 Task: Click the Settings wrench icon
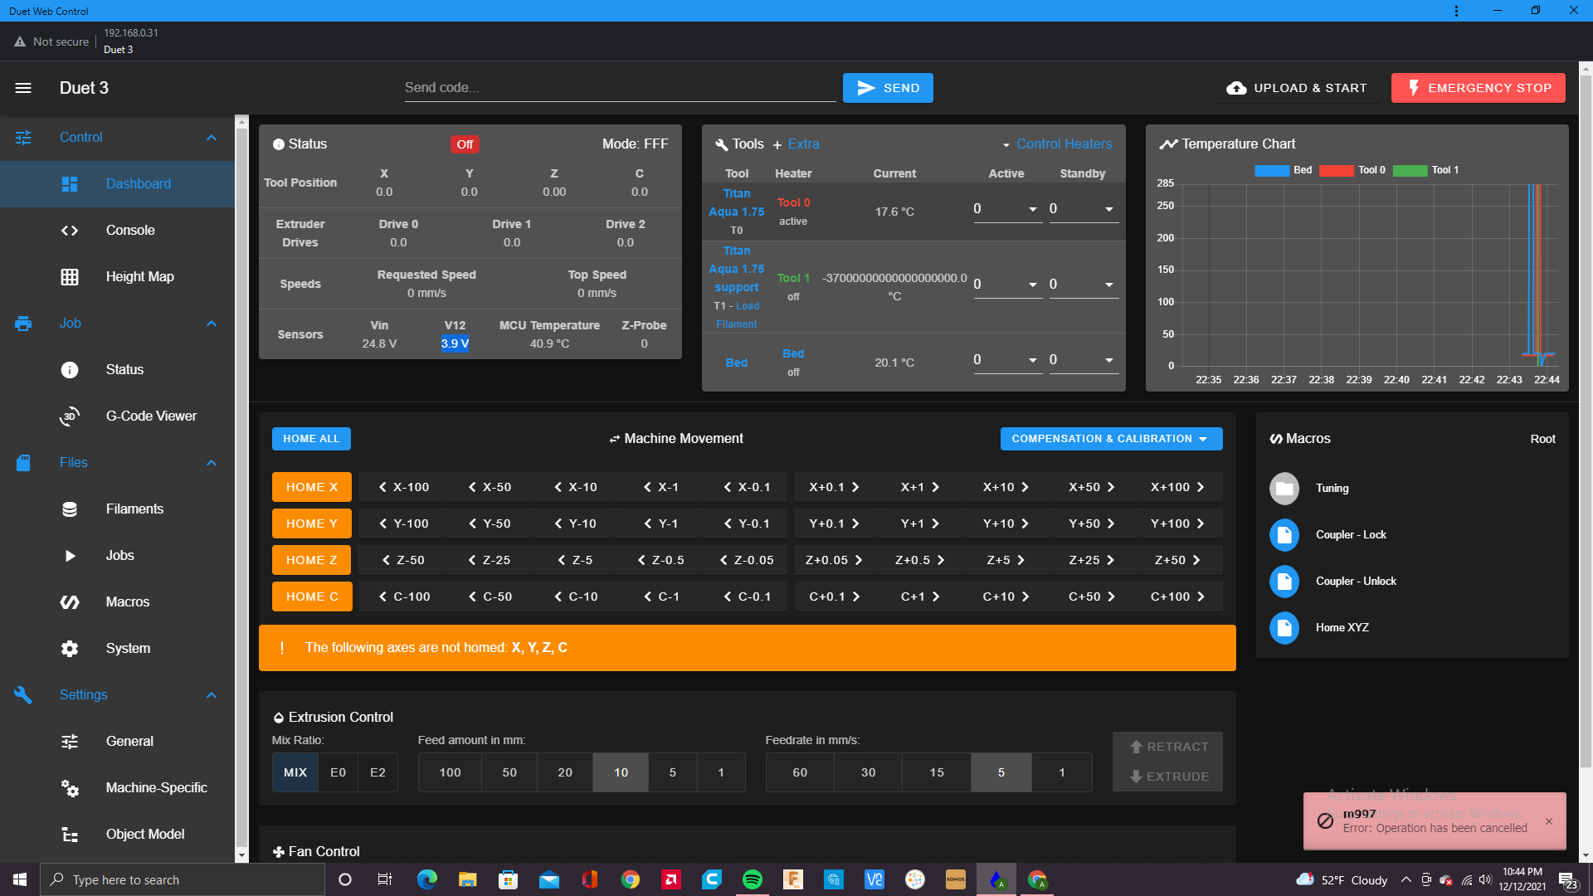pos(23,695)
